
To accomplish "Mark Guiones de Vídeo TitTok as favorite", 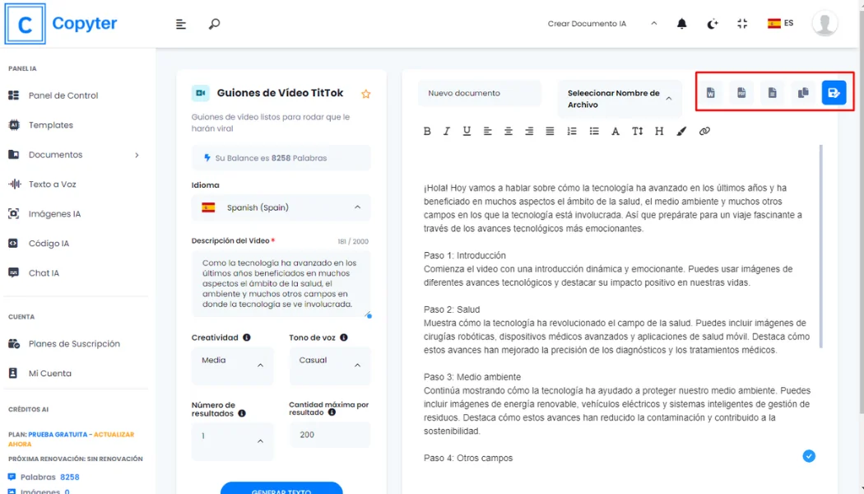I will point(366,94).
